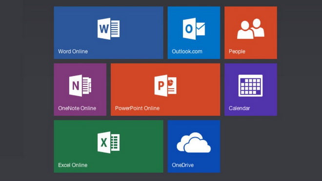Screen dimensions: 322x181
Task: Click the PowerPoint 'P' slide icon
Action: [165, 85]
